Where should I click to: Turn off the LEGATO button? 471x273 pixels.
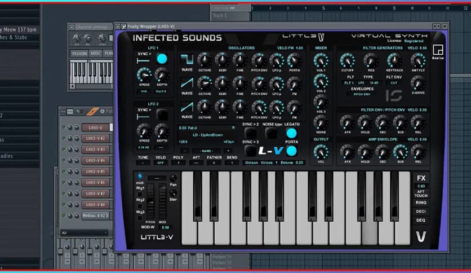click(x=291, y=133)
